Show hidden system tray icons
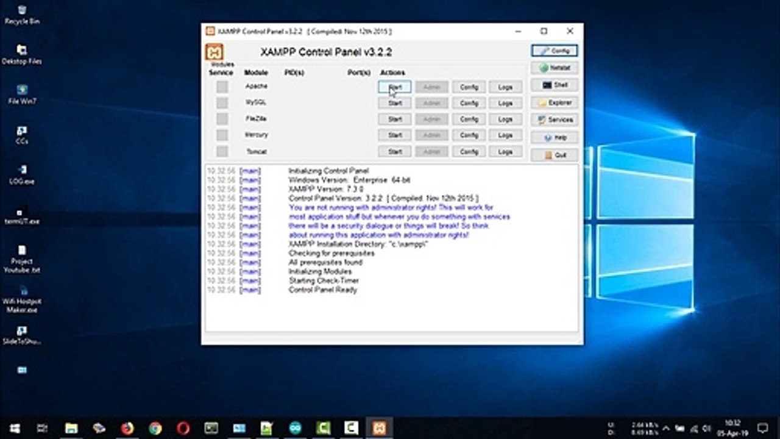The width and height of the screenshot is (780, 439). pyautogui.click(x=667, y=428)
